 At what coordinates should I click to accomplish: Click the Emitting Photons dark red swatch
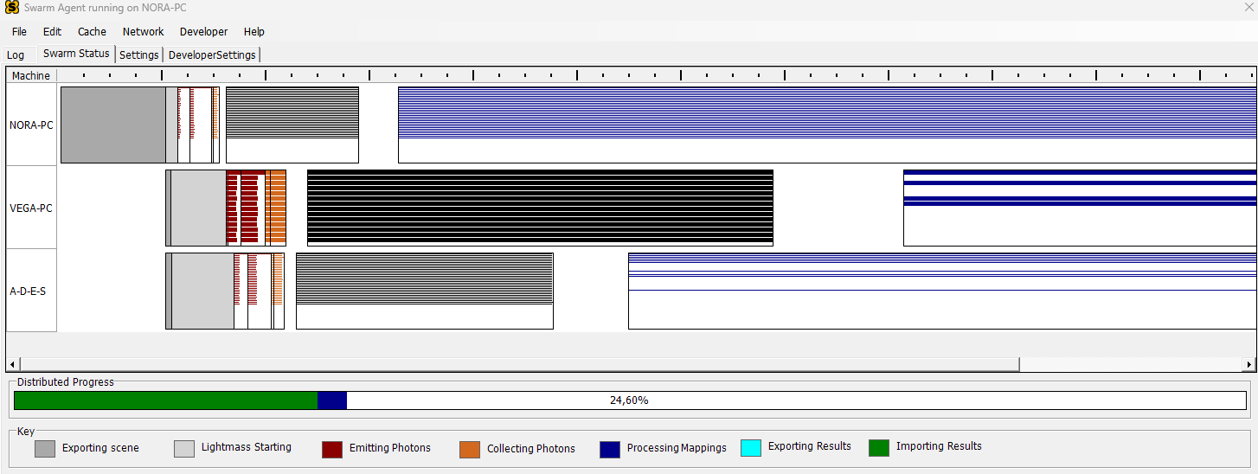coord(332,449)
